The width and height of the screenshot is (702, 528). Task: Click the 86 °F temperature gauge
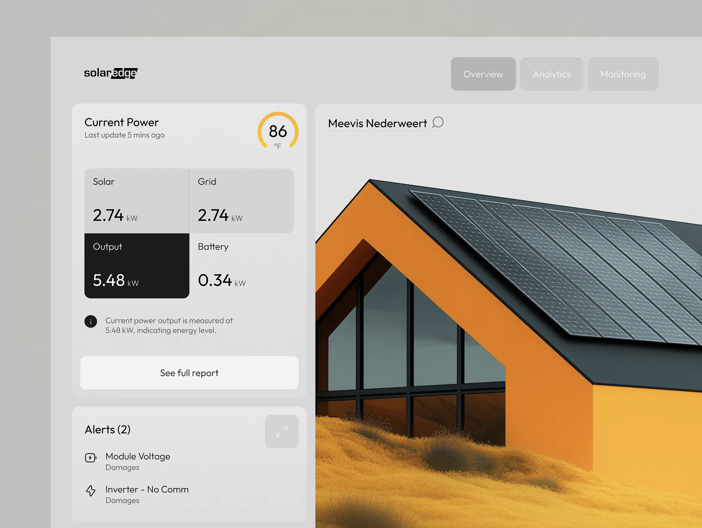278,131
